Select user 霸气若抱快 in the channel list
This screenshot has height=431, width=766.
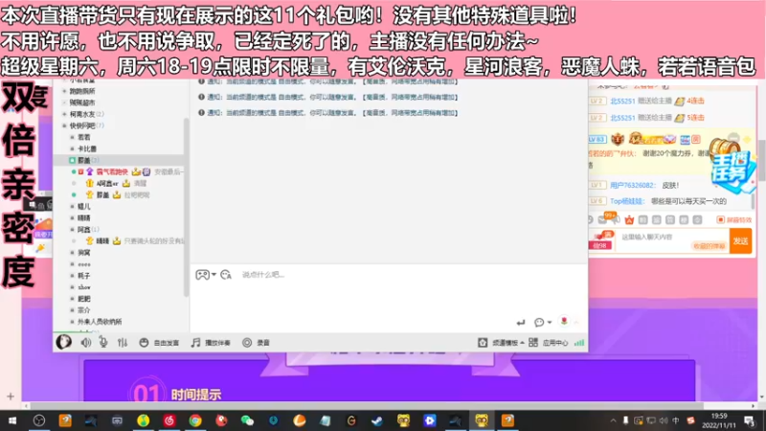point(112,171)
